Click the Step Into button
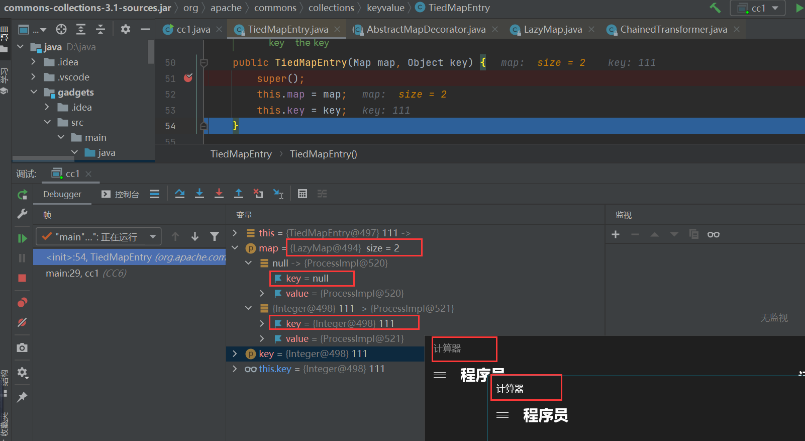805x441 pixels. [x=199, y=194]
